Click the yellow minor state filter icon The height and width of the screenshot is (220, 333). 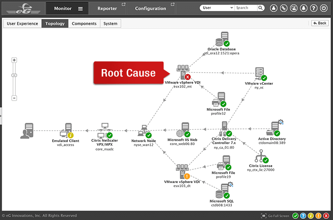(x=311, y=216)
